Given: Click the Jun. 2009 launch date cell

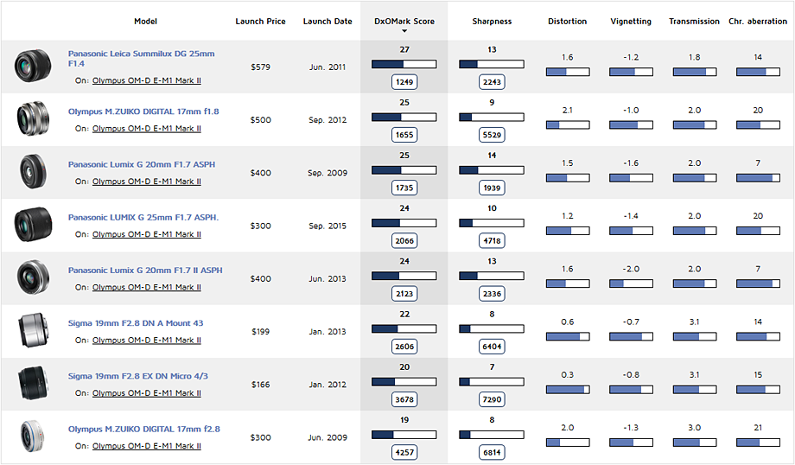Looking at the screenshot, I should [328, 437].
